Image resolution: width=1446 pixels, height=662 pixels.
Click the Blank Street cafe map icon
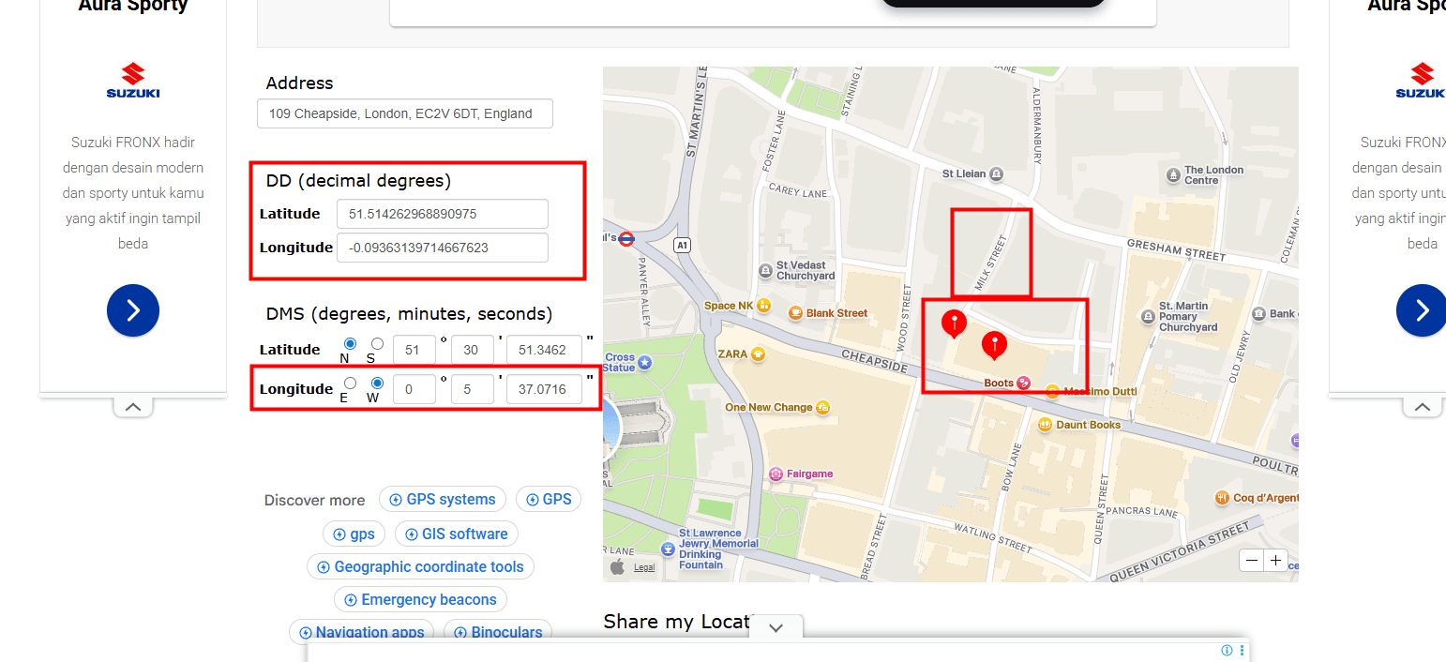[x=795, y=313]
